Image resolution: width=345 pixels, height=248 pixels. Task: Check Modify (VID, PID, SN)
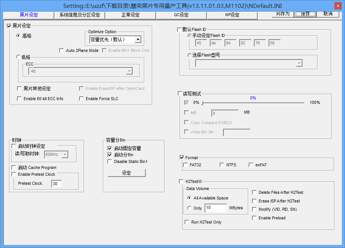(x=254, y=209)
